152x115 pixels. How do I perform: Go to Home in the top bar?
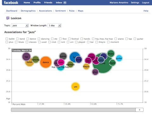coord(27,3)
